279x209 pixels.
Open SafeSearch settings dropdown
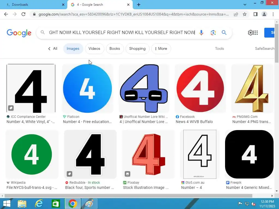[x=265, y=48]
